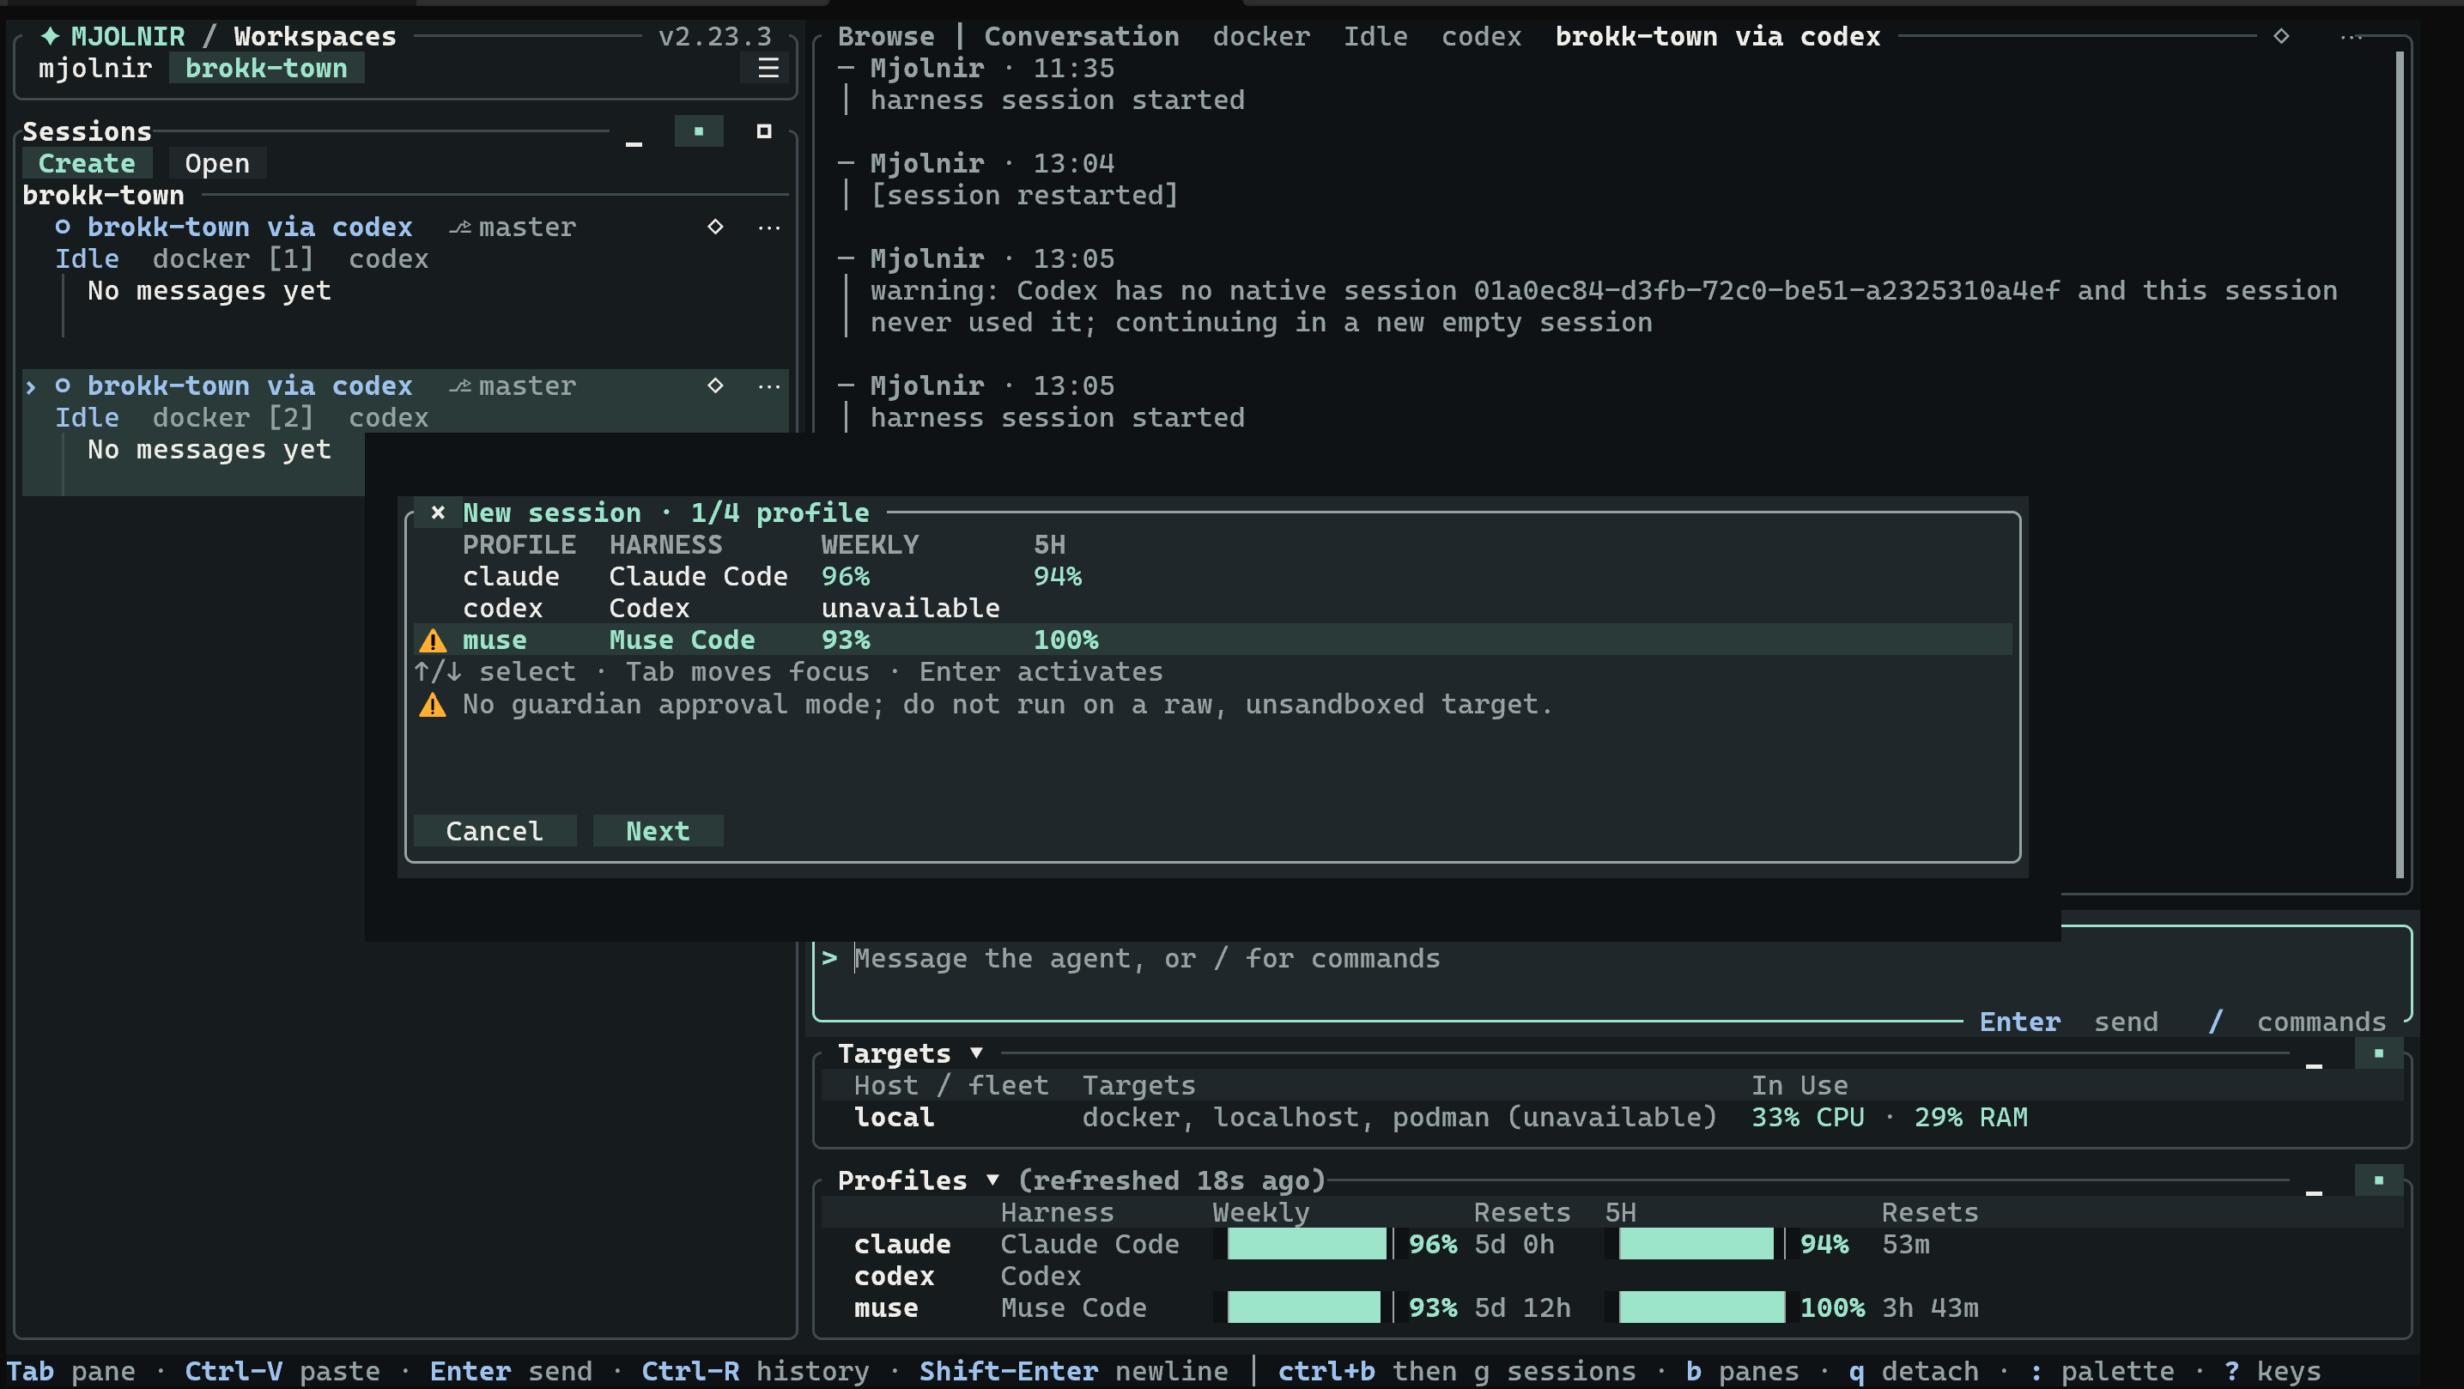Image resolution: width=2464 pixels, height=1389 pixels.
Task: Open the hamburger menu in Workspaces header
Action: 768,68
